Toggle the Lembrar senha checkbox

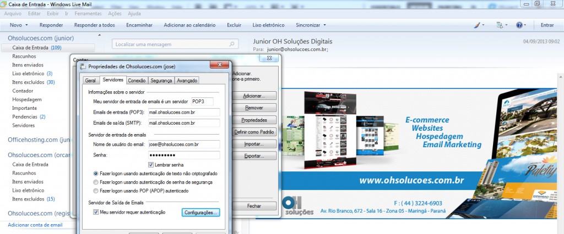[x=151, y=165]
